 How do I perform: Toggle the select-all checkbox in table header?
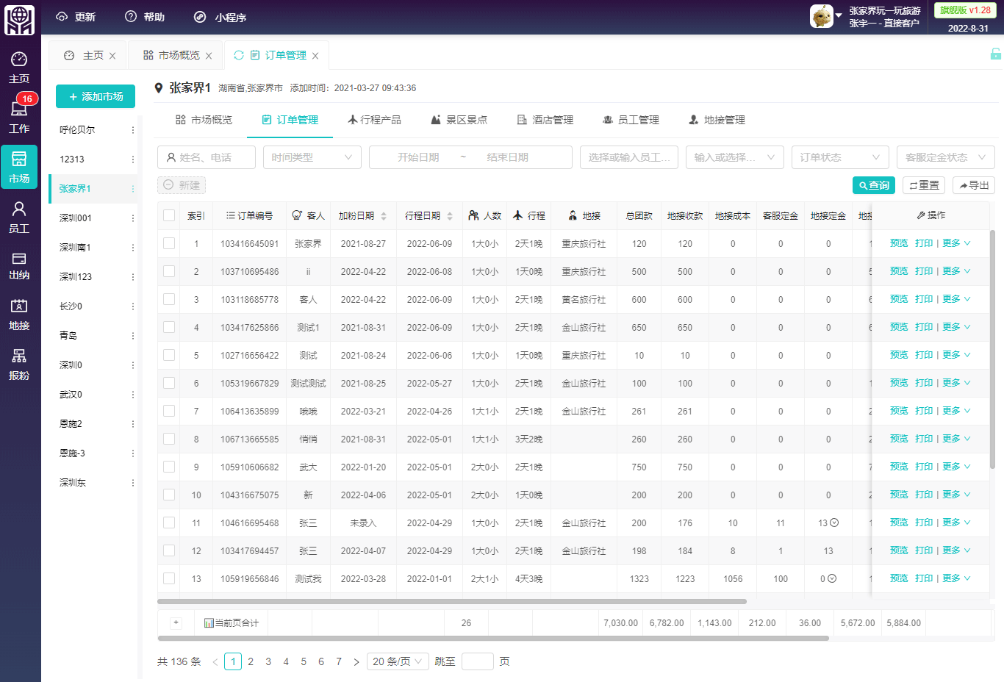pos(169,215)
